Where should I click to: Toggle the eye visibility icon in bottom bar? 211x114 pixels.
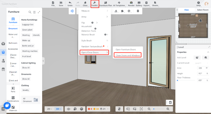click(68, 109)
